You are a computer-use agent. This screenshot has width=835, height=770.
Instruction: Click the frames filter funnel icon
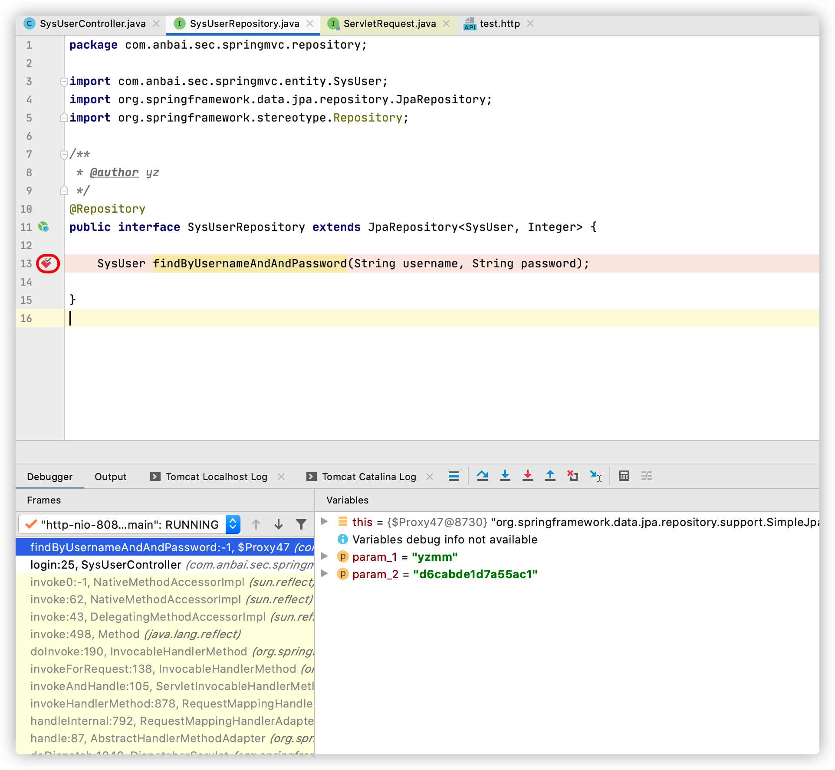pyautogui.click(x=301, y=524)
